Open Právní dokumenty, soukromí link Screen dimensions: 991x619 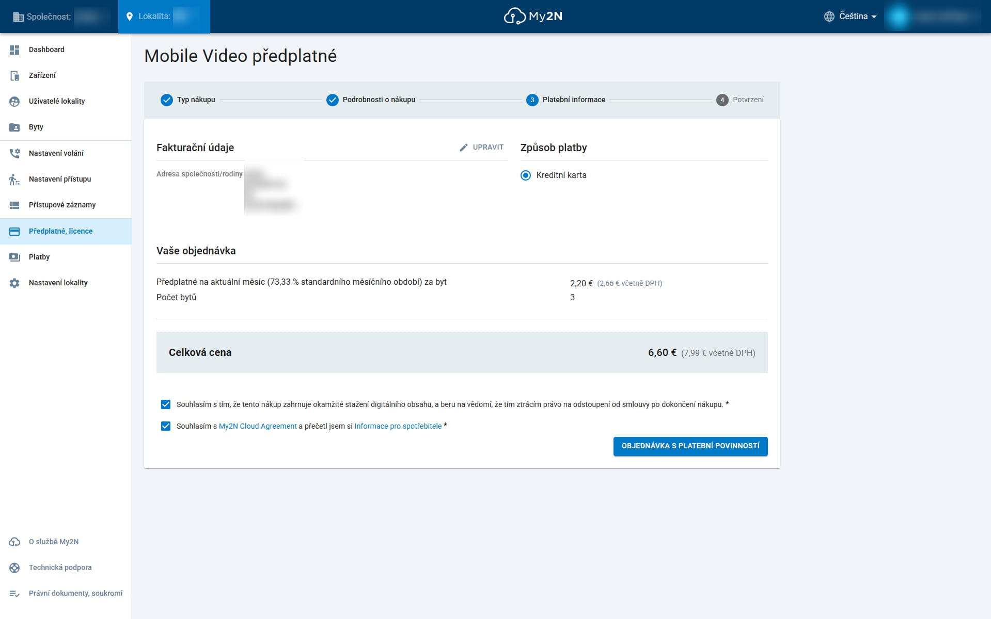pos(66,593)
